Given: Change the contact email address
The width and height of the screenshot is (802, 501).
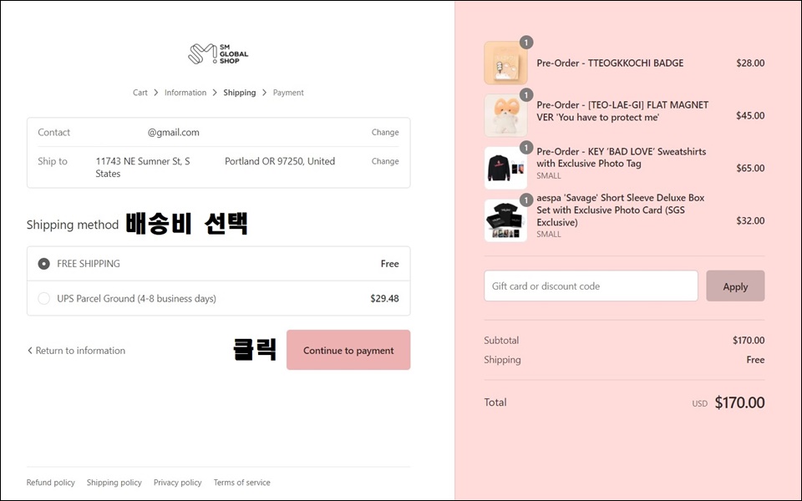Looking at the screenshot, I should (385, 133).
